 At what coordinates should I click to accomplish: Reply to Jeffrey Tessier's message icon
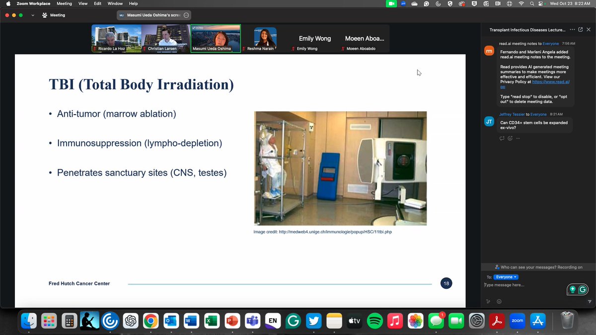[502, 138]
